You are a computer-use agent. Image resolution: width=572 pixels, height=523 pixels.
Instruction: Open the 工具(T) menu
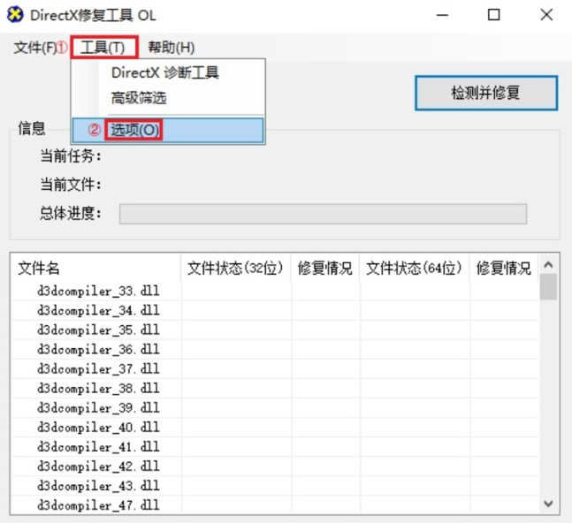103,48
